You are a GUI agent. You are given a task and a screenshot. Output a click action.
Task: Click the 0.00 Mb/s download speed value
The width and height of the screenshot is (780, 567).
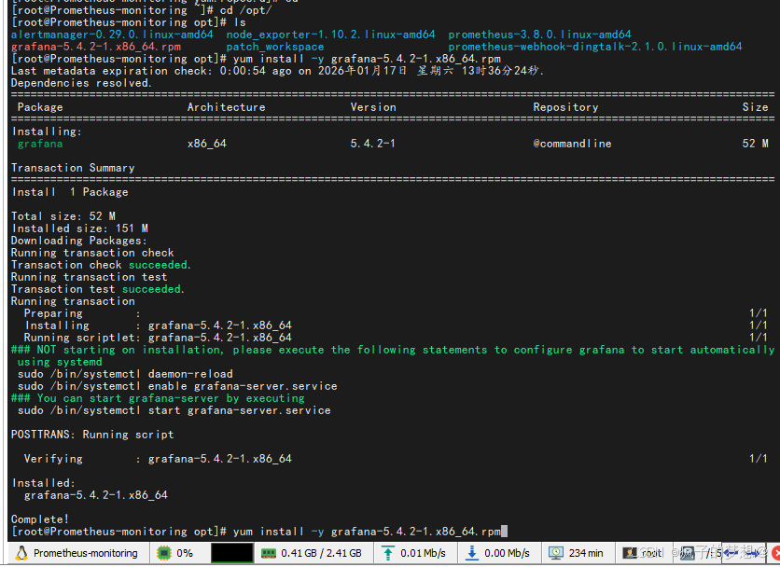click(x=507, y=553)
